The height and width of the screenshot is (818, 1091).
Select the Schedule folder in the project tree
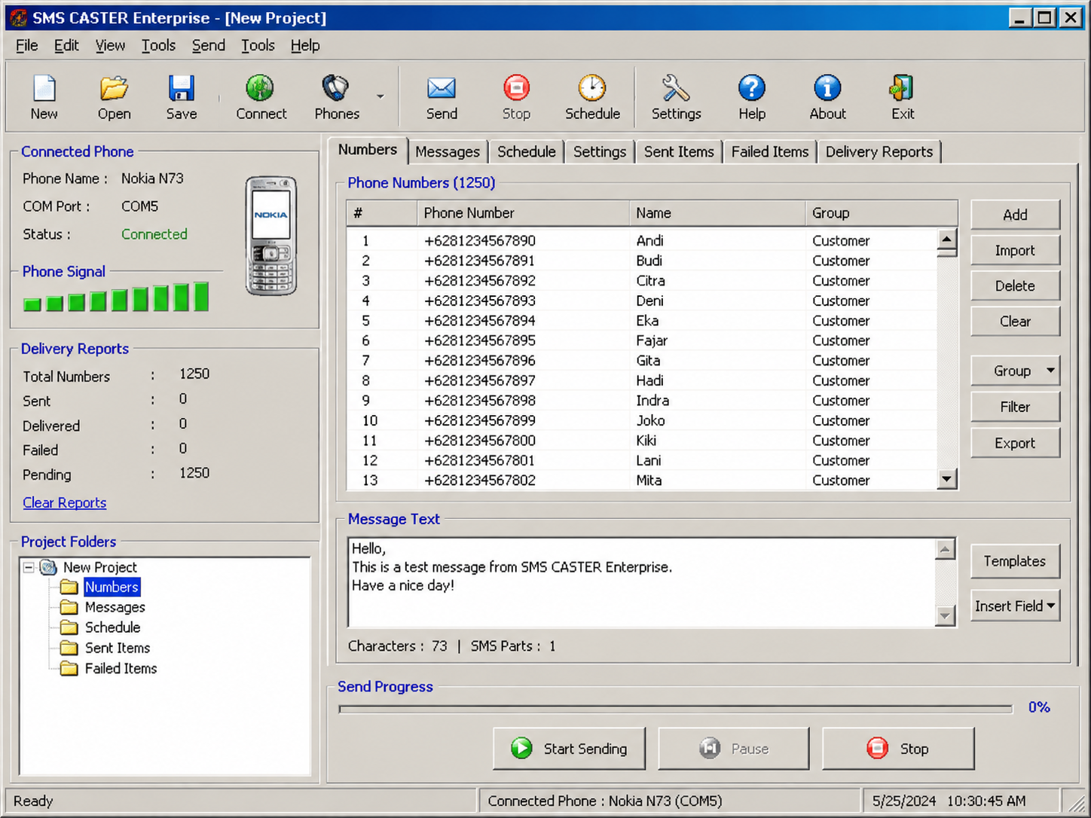112,627
